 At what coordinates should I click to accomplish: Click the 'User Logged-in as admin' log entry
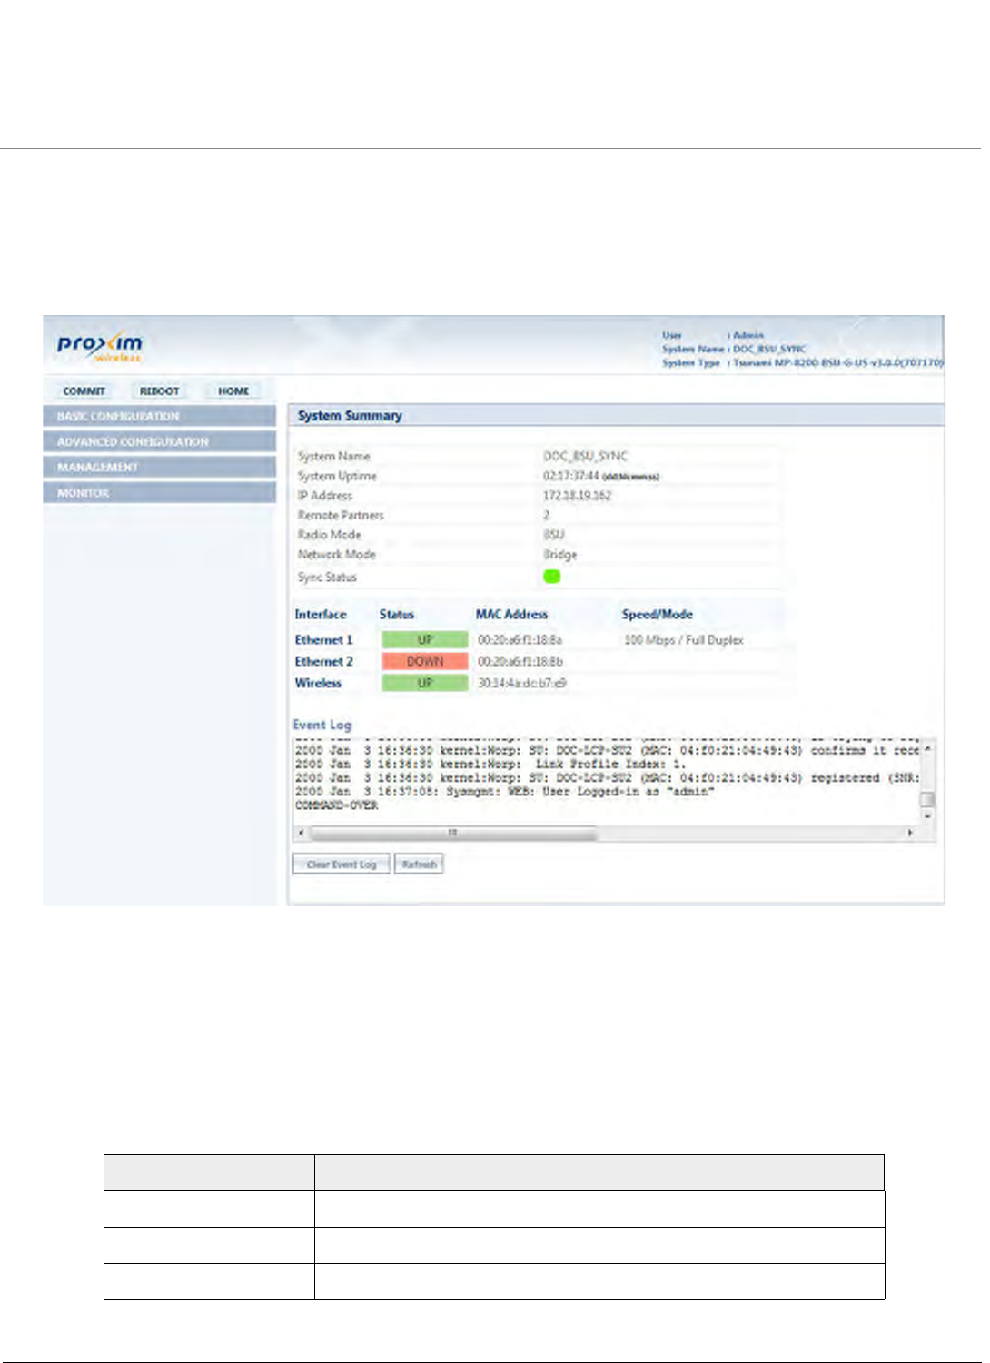[x=504, y=792]
